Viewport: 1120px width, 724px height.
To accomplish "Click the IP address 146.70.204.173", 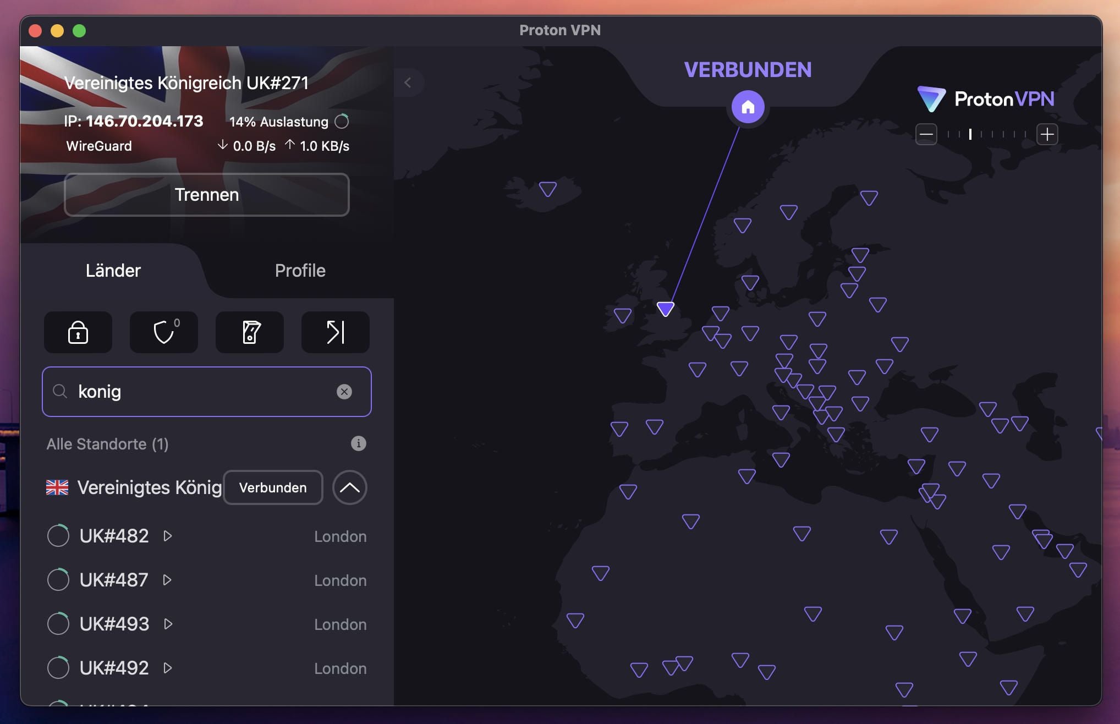I will (x=145, y=121).
